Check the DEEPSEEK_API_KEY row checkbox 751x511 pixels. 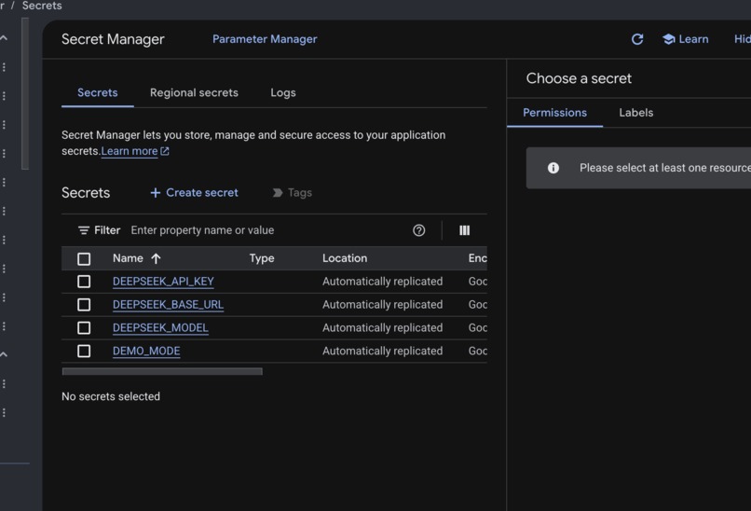[84, 282]
